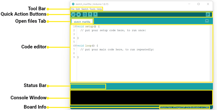Create a new sketch with New icon

pyautogui.click(x=85, y=14)
